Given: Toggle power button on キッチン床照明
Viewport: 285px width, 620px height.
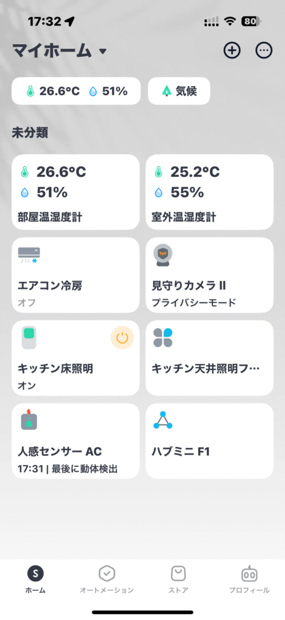Looking at the screenshot, I should 122,338.
